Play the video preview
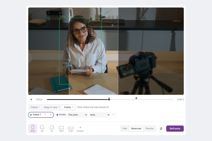Image resolution: width=212 pixels, height=141 pixels. (x=31, y=100)
